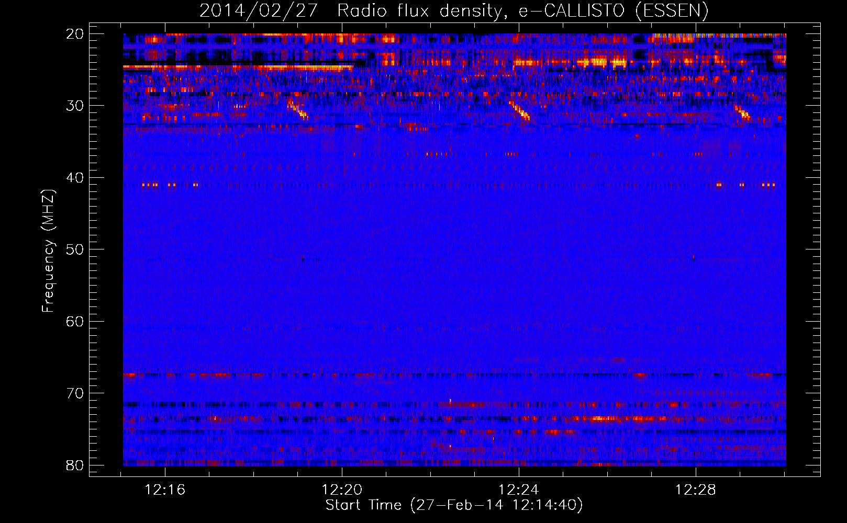Click the 30 MHz frequency tick label
Screen dimensions: 847x523
(x=75, y=106)
